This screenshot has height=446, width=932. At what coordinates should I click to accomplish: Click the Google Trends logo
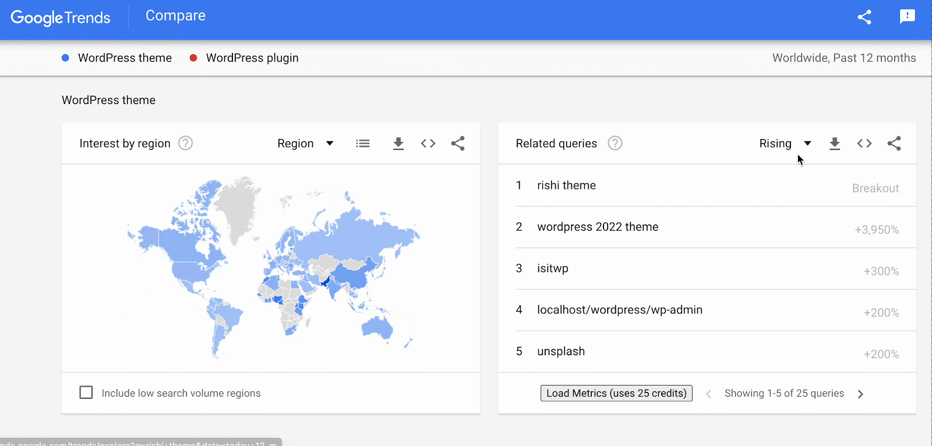point(61,17)
